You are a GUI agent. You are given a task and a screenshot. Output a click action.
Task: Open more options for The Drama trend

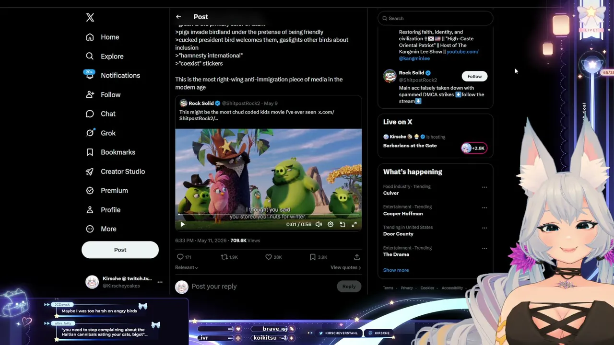[484, 249]
